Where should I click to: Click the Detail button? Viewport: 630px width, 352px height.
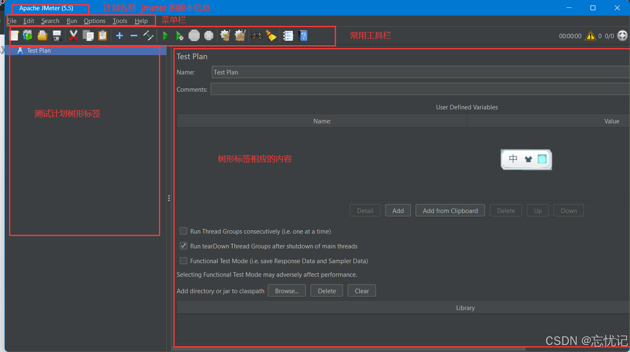tap(365, 211)
